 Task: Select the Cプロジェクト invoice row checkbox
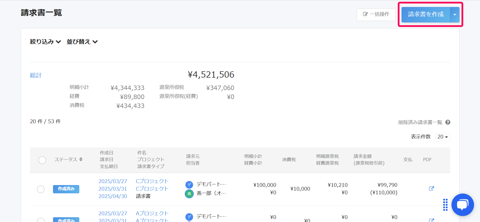point(41,189)
